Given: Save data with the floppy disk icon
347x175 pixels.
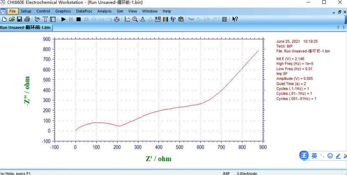Looking at the screenshot, I should [19, 19].
